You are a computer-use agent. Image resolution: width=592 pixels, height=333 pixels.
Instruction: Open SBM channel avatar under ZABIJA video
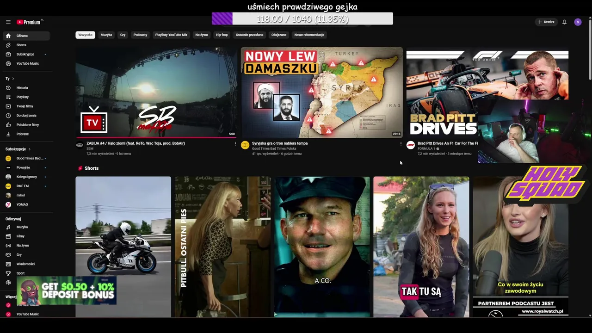pos(80,145)
